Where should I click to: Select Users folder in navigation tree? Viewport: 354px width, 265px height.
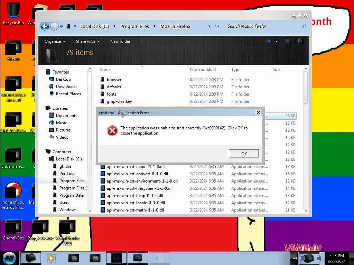pos(64,202)
